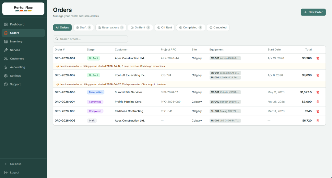The height and width of the screenshot is (178, 332).
Task: Click project code APX-2026-44
Action: tap(170, 58)
